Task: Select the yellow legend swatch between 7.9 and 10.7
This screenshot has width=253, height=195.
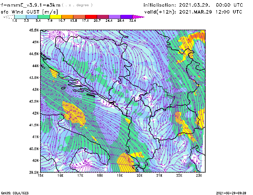Action: click(x=56, y=17)
